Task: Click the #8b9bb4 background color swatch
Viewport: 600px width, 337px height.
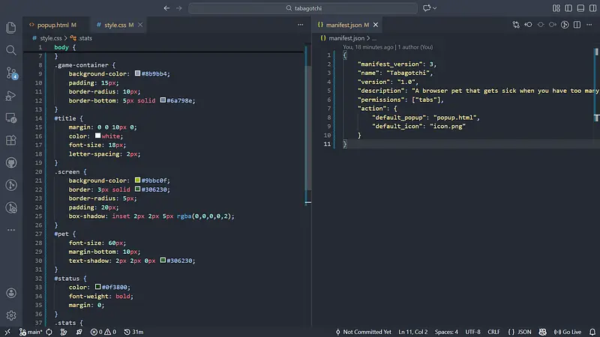Action: (138, 74)
